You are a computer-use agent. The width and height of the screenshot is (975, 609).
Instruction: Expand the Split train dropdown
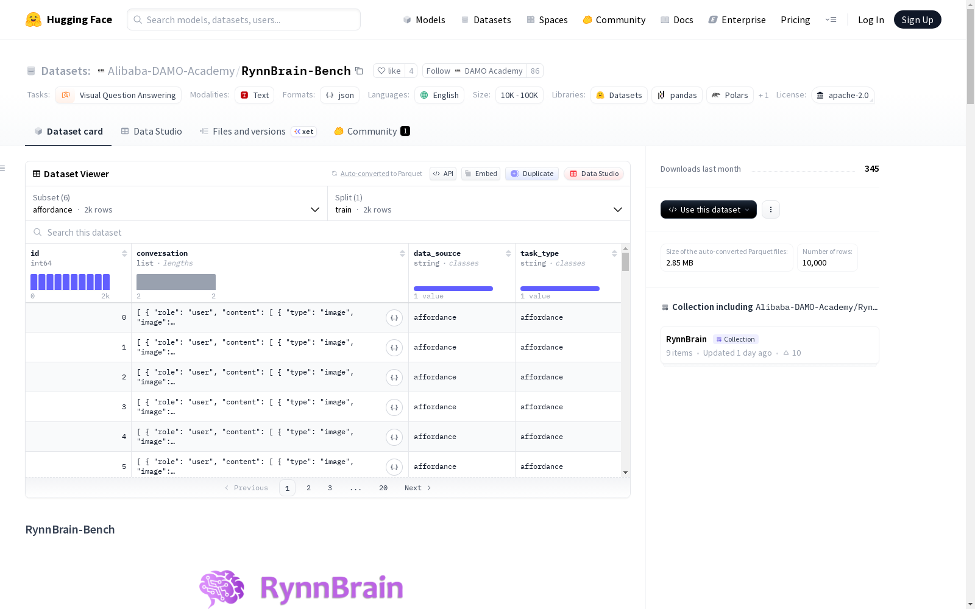(x=479, y=203)
